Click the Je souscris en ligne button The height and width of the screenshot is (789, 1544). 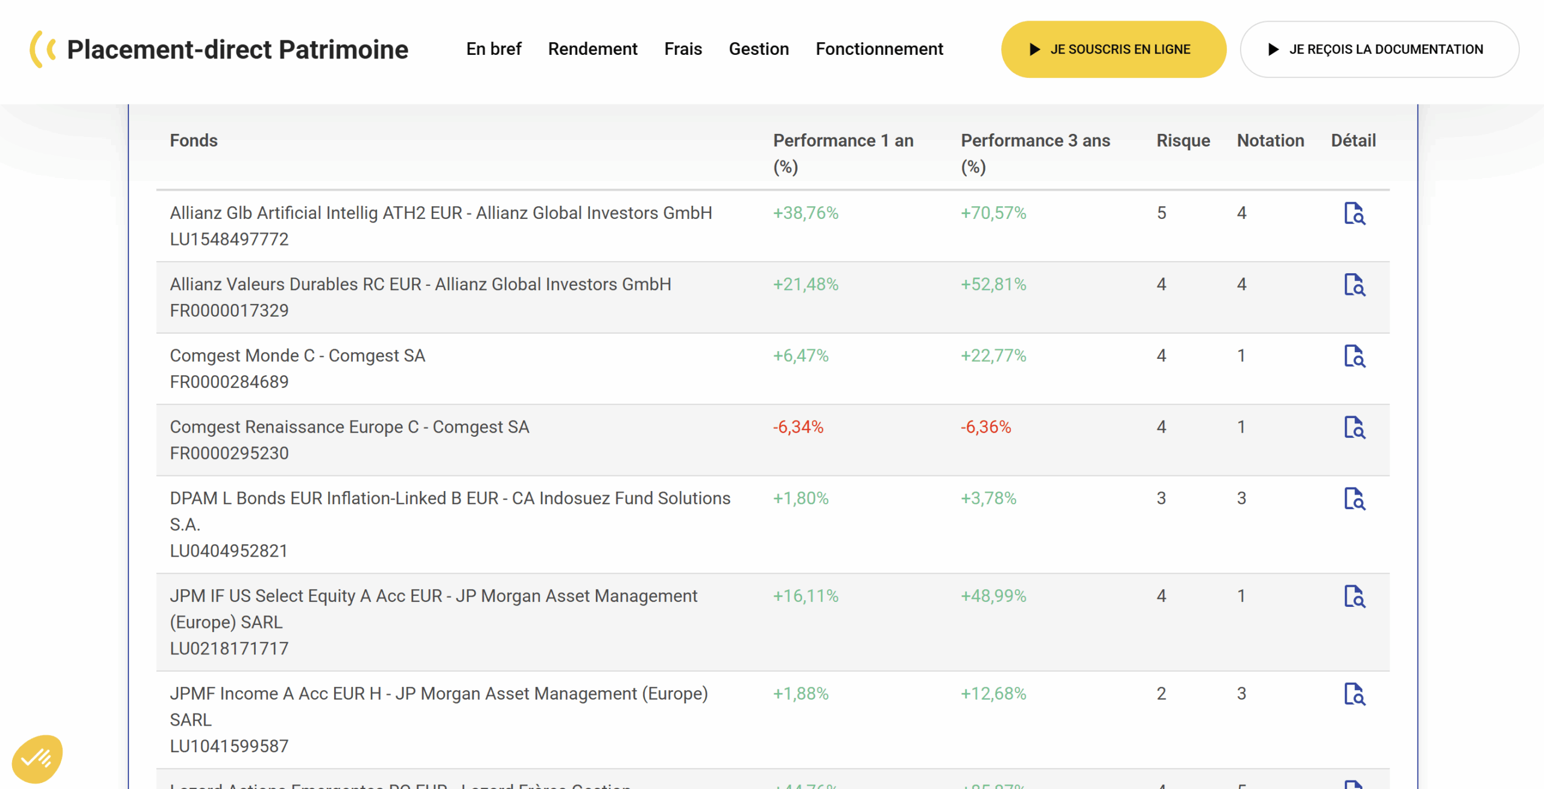tap(1113, 49)
